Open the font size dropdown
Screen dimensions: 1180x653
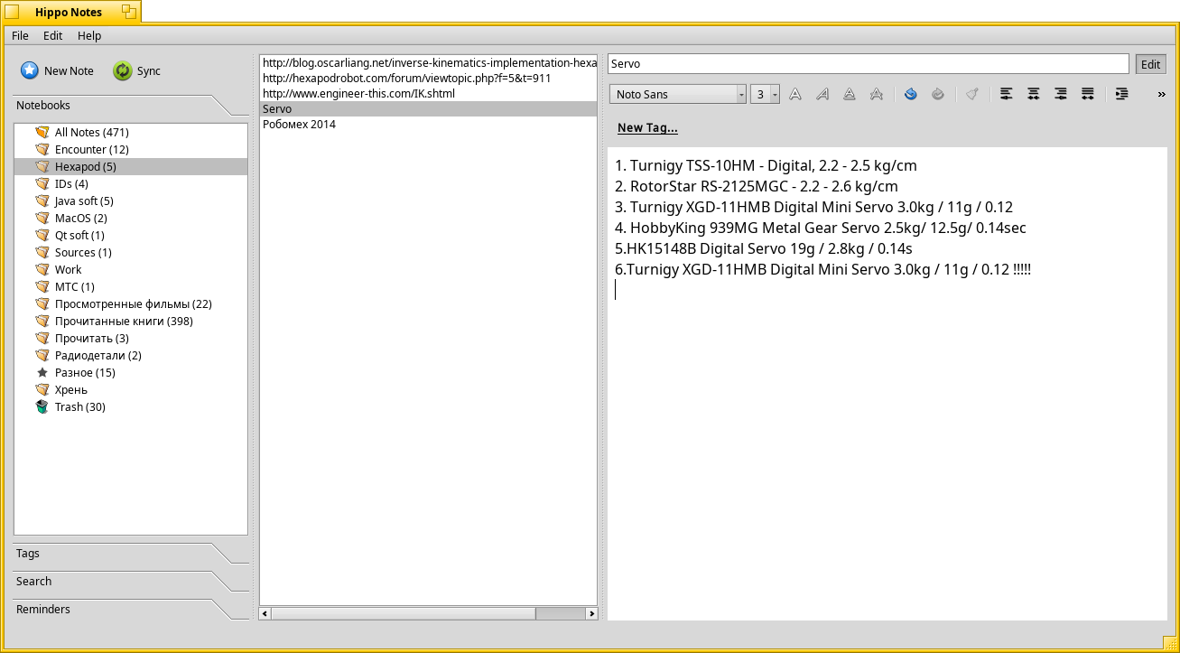(765, 94)
